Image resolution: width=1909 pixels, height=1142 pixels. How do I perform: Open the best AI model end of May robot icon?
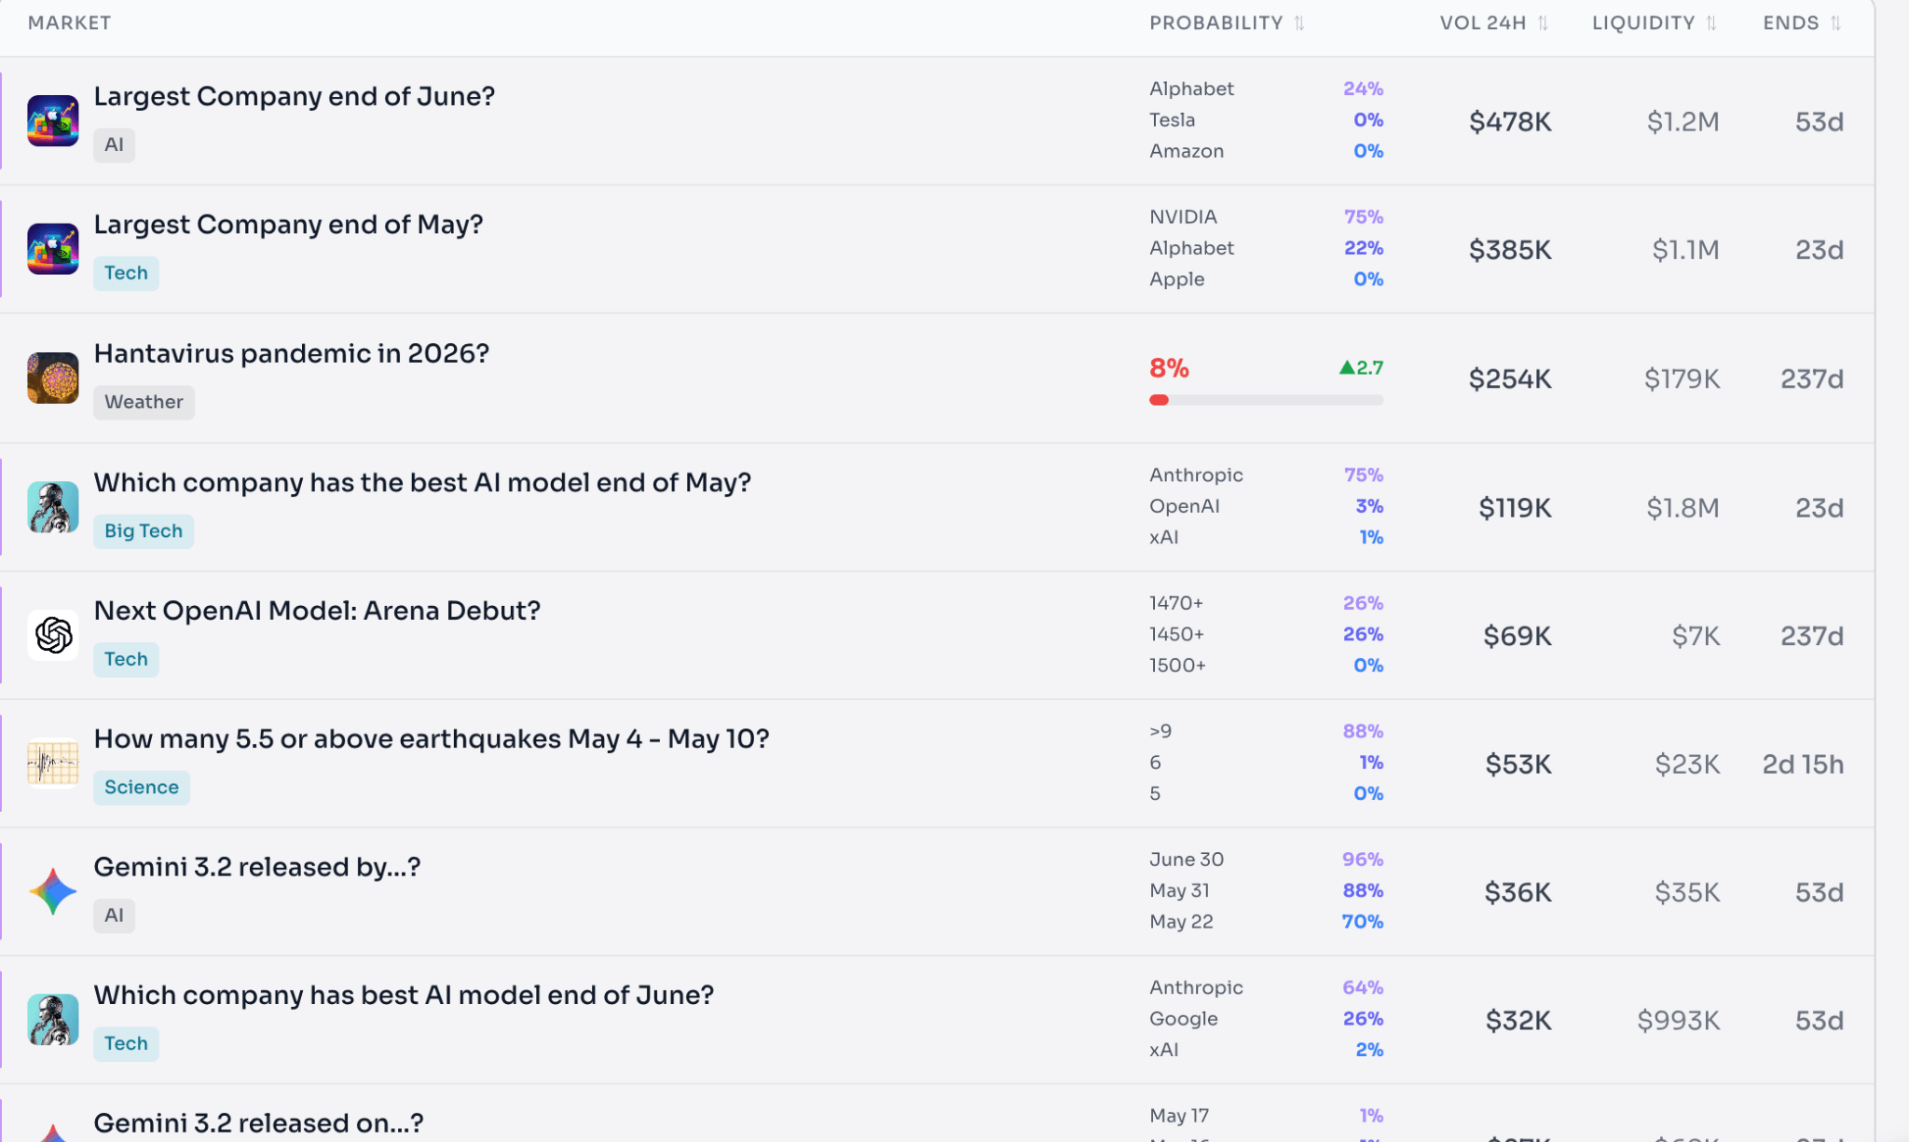(x=52, y=506)
